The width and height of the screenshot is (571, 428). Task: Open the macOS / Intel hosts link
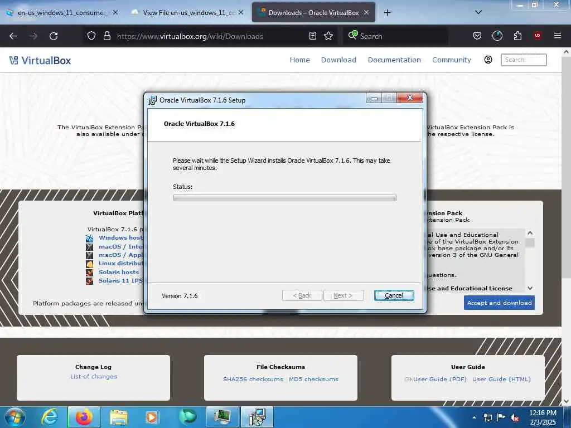tap(121, 246)
